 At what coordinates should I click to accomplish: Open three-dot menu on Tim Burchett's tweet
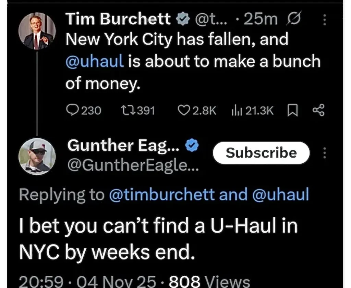tap(324, 21)
